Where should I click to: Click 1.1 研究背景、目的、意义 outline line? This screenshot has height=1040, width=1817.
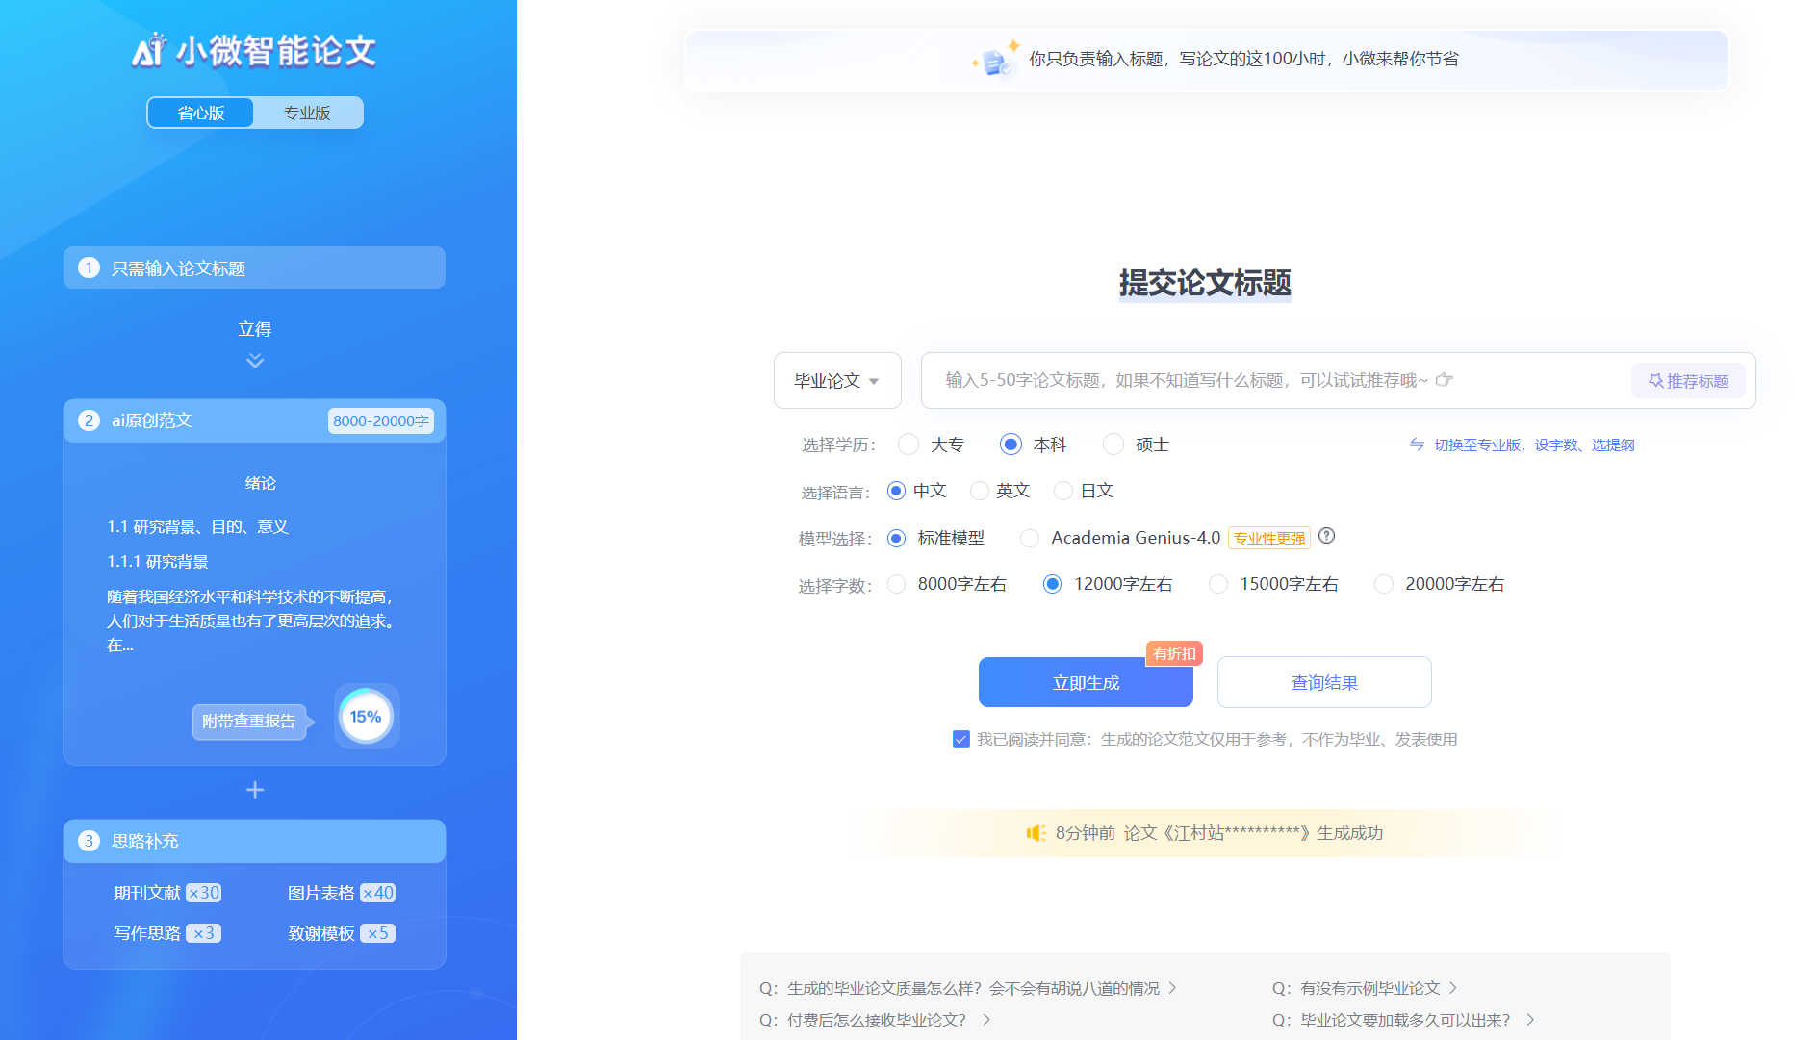click(x=197, y=526)
